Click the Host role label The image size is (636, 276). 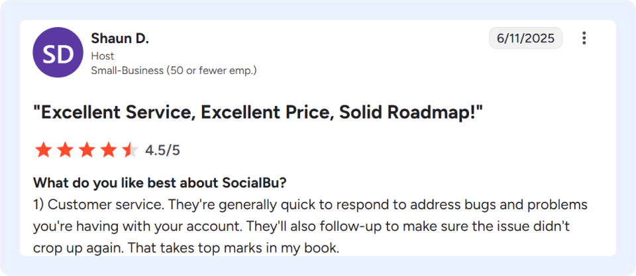coord(103,56)
